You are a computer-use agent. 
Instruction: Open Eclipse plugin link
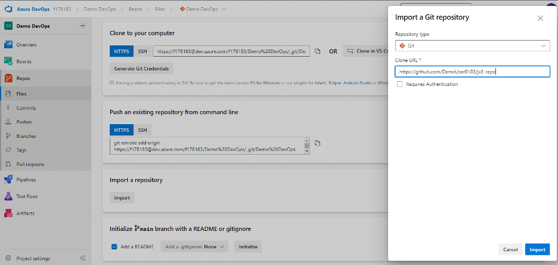(x=334, y=83)
